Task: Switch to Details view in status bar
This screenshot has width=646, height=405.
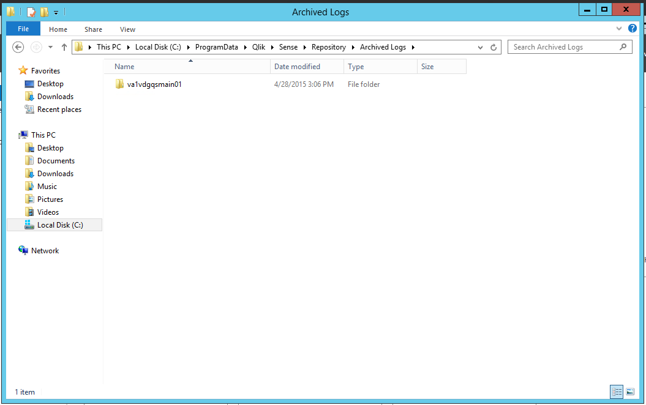Action: pos(617,392)
